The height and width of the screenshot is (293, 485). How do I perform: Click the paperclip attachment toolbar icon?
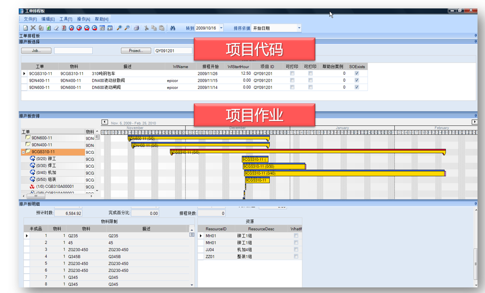(41, 28)
